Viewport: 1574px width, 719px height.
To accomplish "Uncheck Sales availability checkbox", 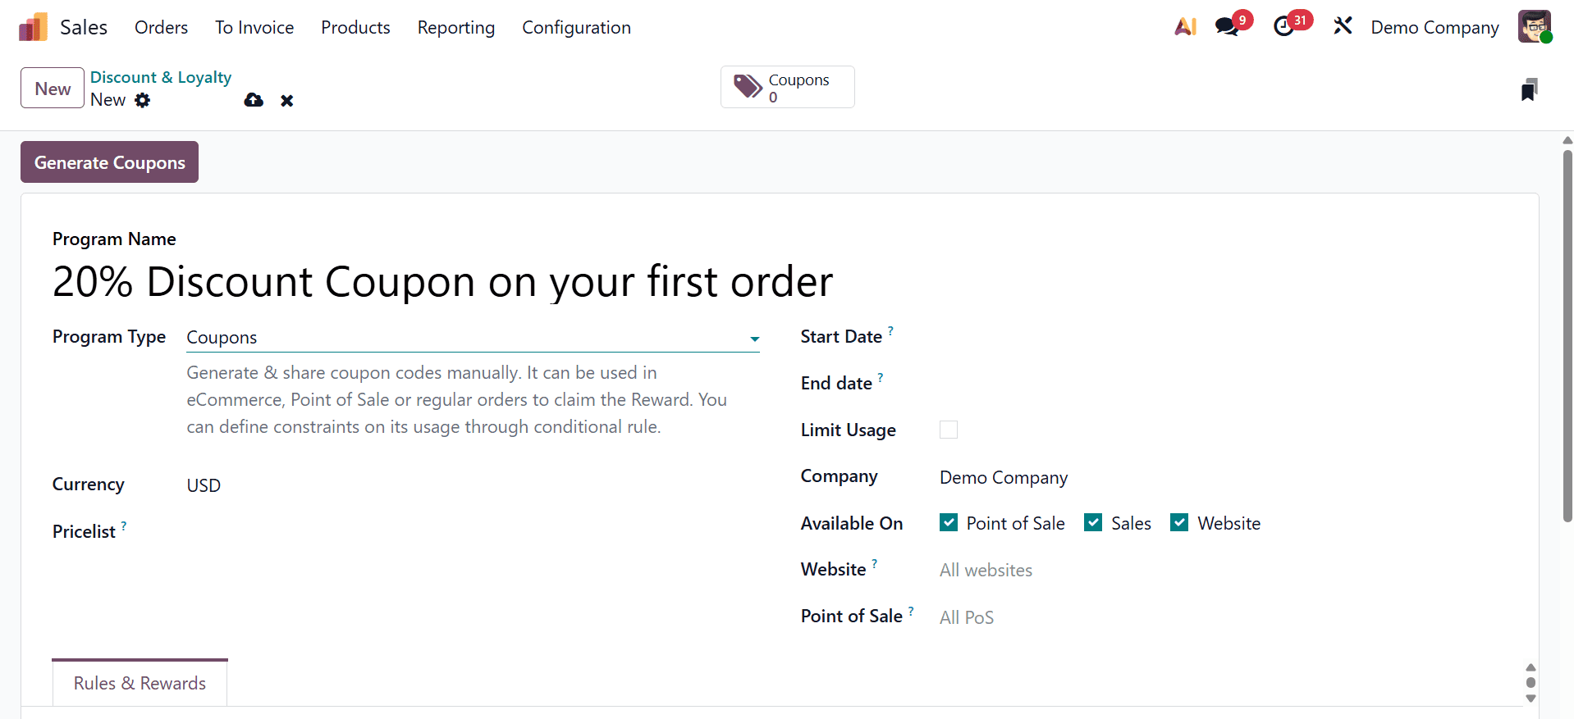I will [1093, 523].
